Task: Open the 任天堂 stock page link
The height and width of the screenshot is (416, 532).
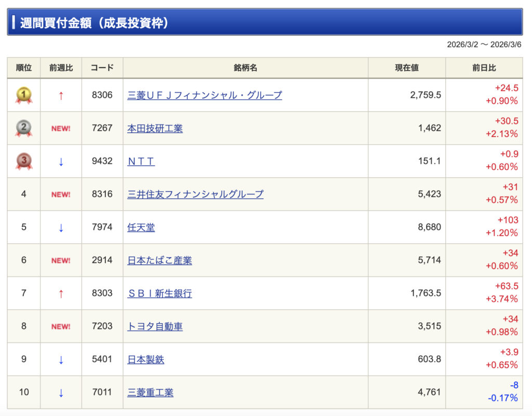Action: click(141, 227)
